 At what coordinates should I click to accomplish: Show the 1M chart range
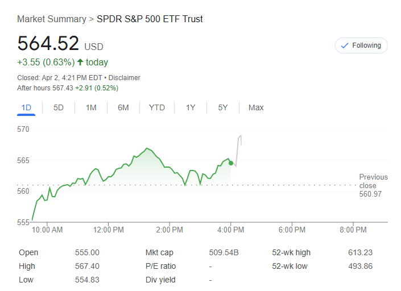(91, 107)
